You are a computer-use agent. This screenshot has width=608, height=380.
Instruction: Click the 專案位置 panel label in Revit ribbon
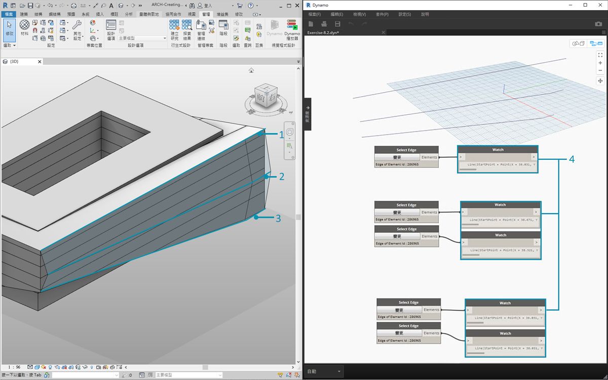pos(94,46)
